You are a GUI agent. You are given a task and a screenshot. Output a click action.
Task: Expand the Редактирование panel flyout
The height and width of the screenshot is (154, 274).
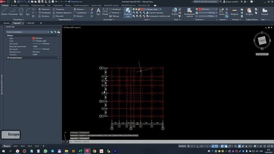click(x=66, y=20)
